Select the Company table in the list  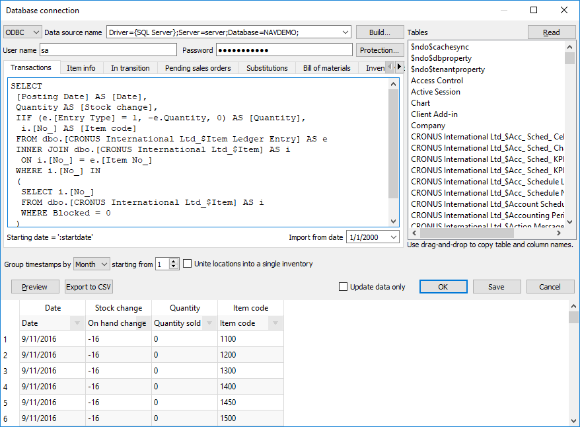[428, 126]
